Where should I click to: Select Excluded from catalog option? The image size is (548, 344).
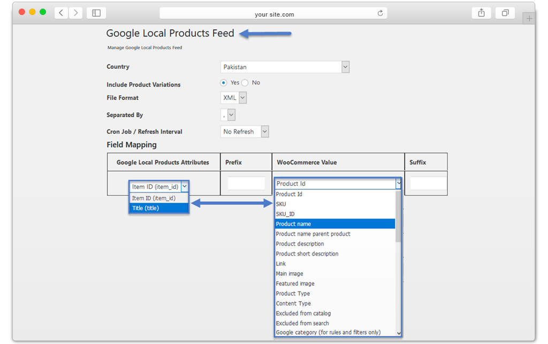click(x=335, y=314)
